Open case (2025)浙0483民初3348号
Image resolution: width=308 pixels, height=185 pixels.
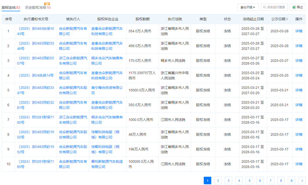pyautogui.click(x=36, y=46)
